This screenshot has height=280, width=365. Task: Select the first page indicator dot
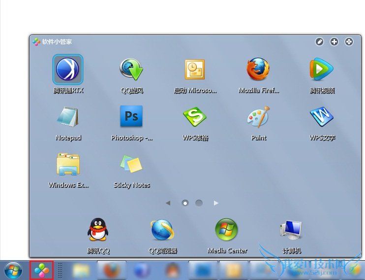pos(185,203)
